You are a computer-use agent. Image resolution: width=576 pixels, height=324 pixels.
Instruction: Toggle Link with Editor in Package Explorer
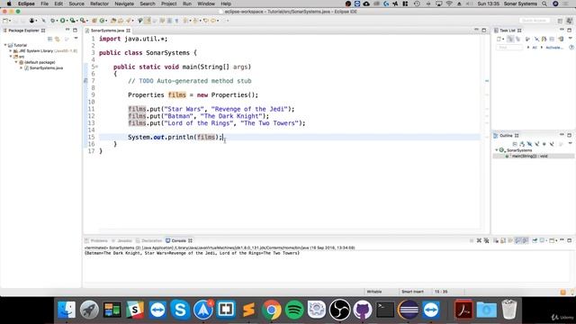[x=58, y=39]
